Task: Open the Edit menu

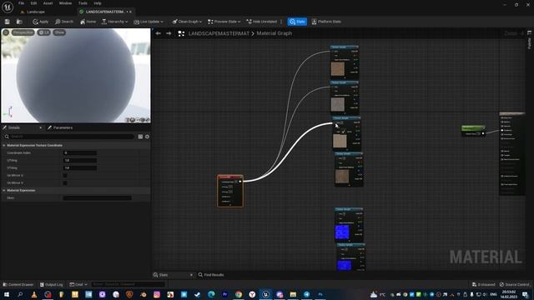Action: coord(33,3)
